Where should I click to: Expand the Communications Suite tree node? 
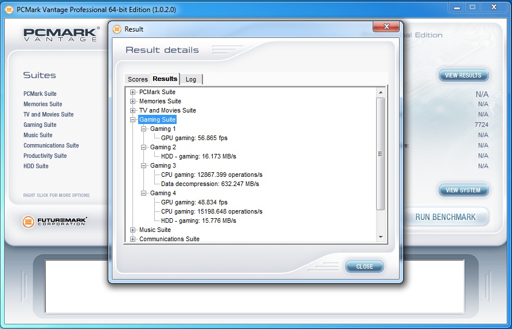coord(132,239)
